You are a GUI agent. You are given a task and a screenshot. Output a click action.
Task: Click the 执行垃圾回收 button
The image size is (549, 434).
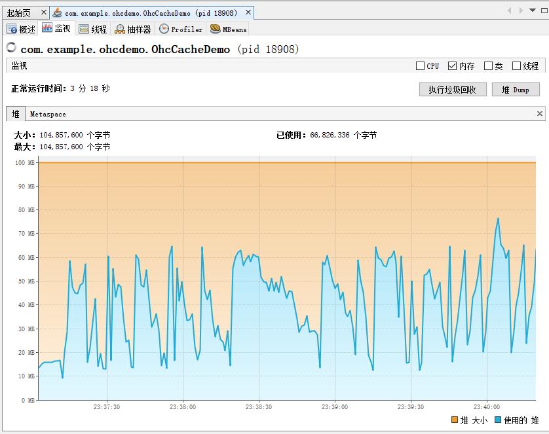(453, 89)
